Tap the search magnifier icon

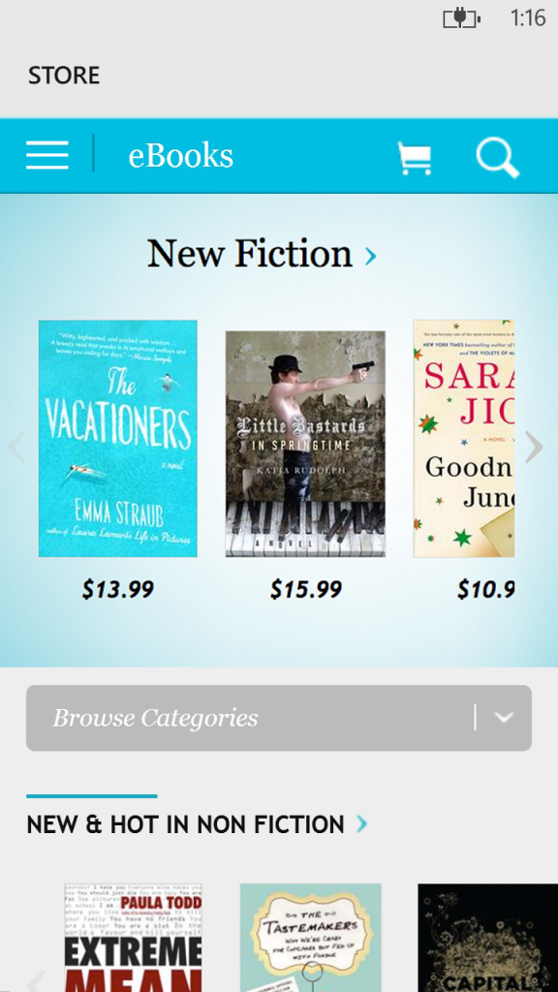coord(498,157)
